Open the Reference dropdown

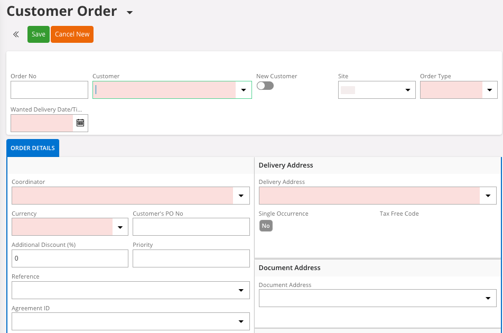241,290
